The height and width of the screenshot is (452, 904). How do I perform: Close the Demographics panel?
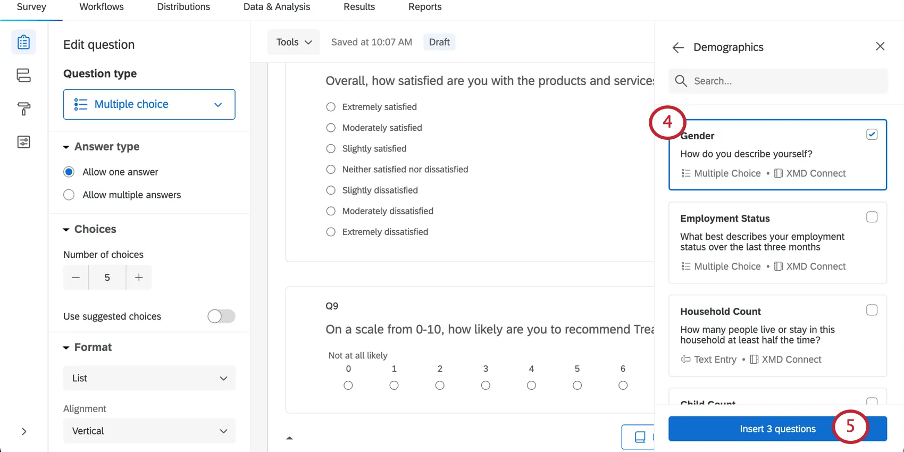coord(880,47)
